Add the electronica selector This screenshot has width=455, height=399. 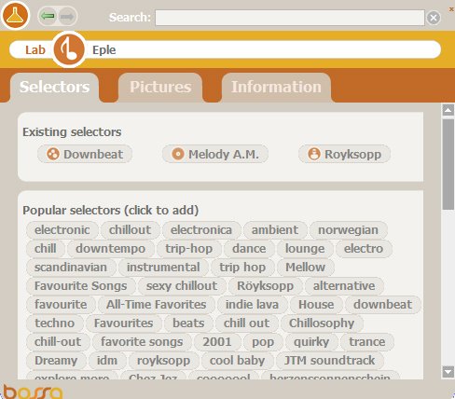pos(201,230)
